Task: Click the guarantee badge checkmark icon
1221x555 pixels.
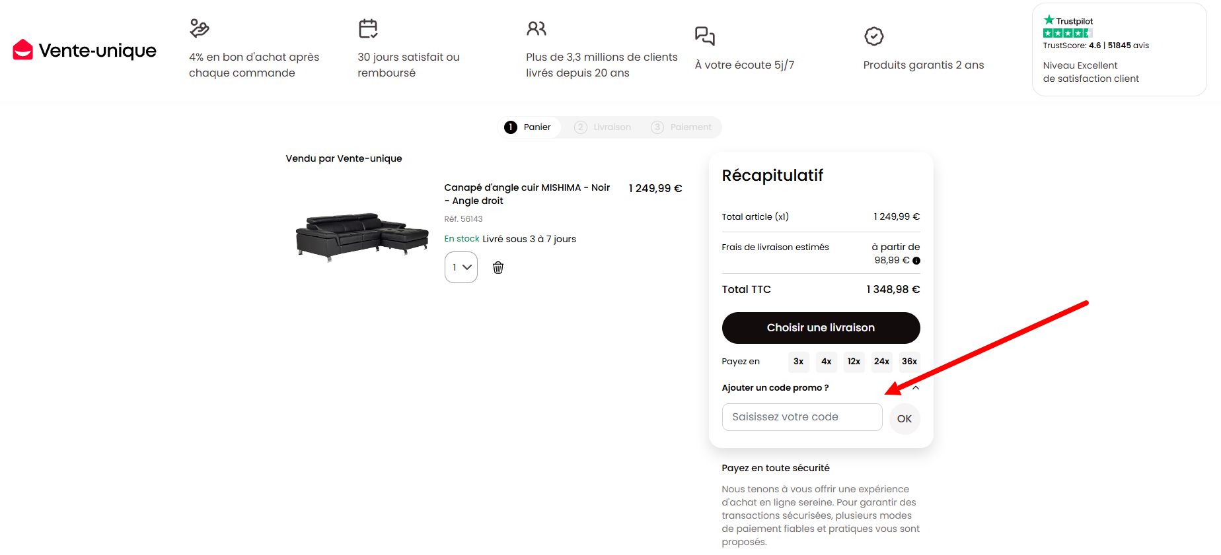Action: 874,36
